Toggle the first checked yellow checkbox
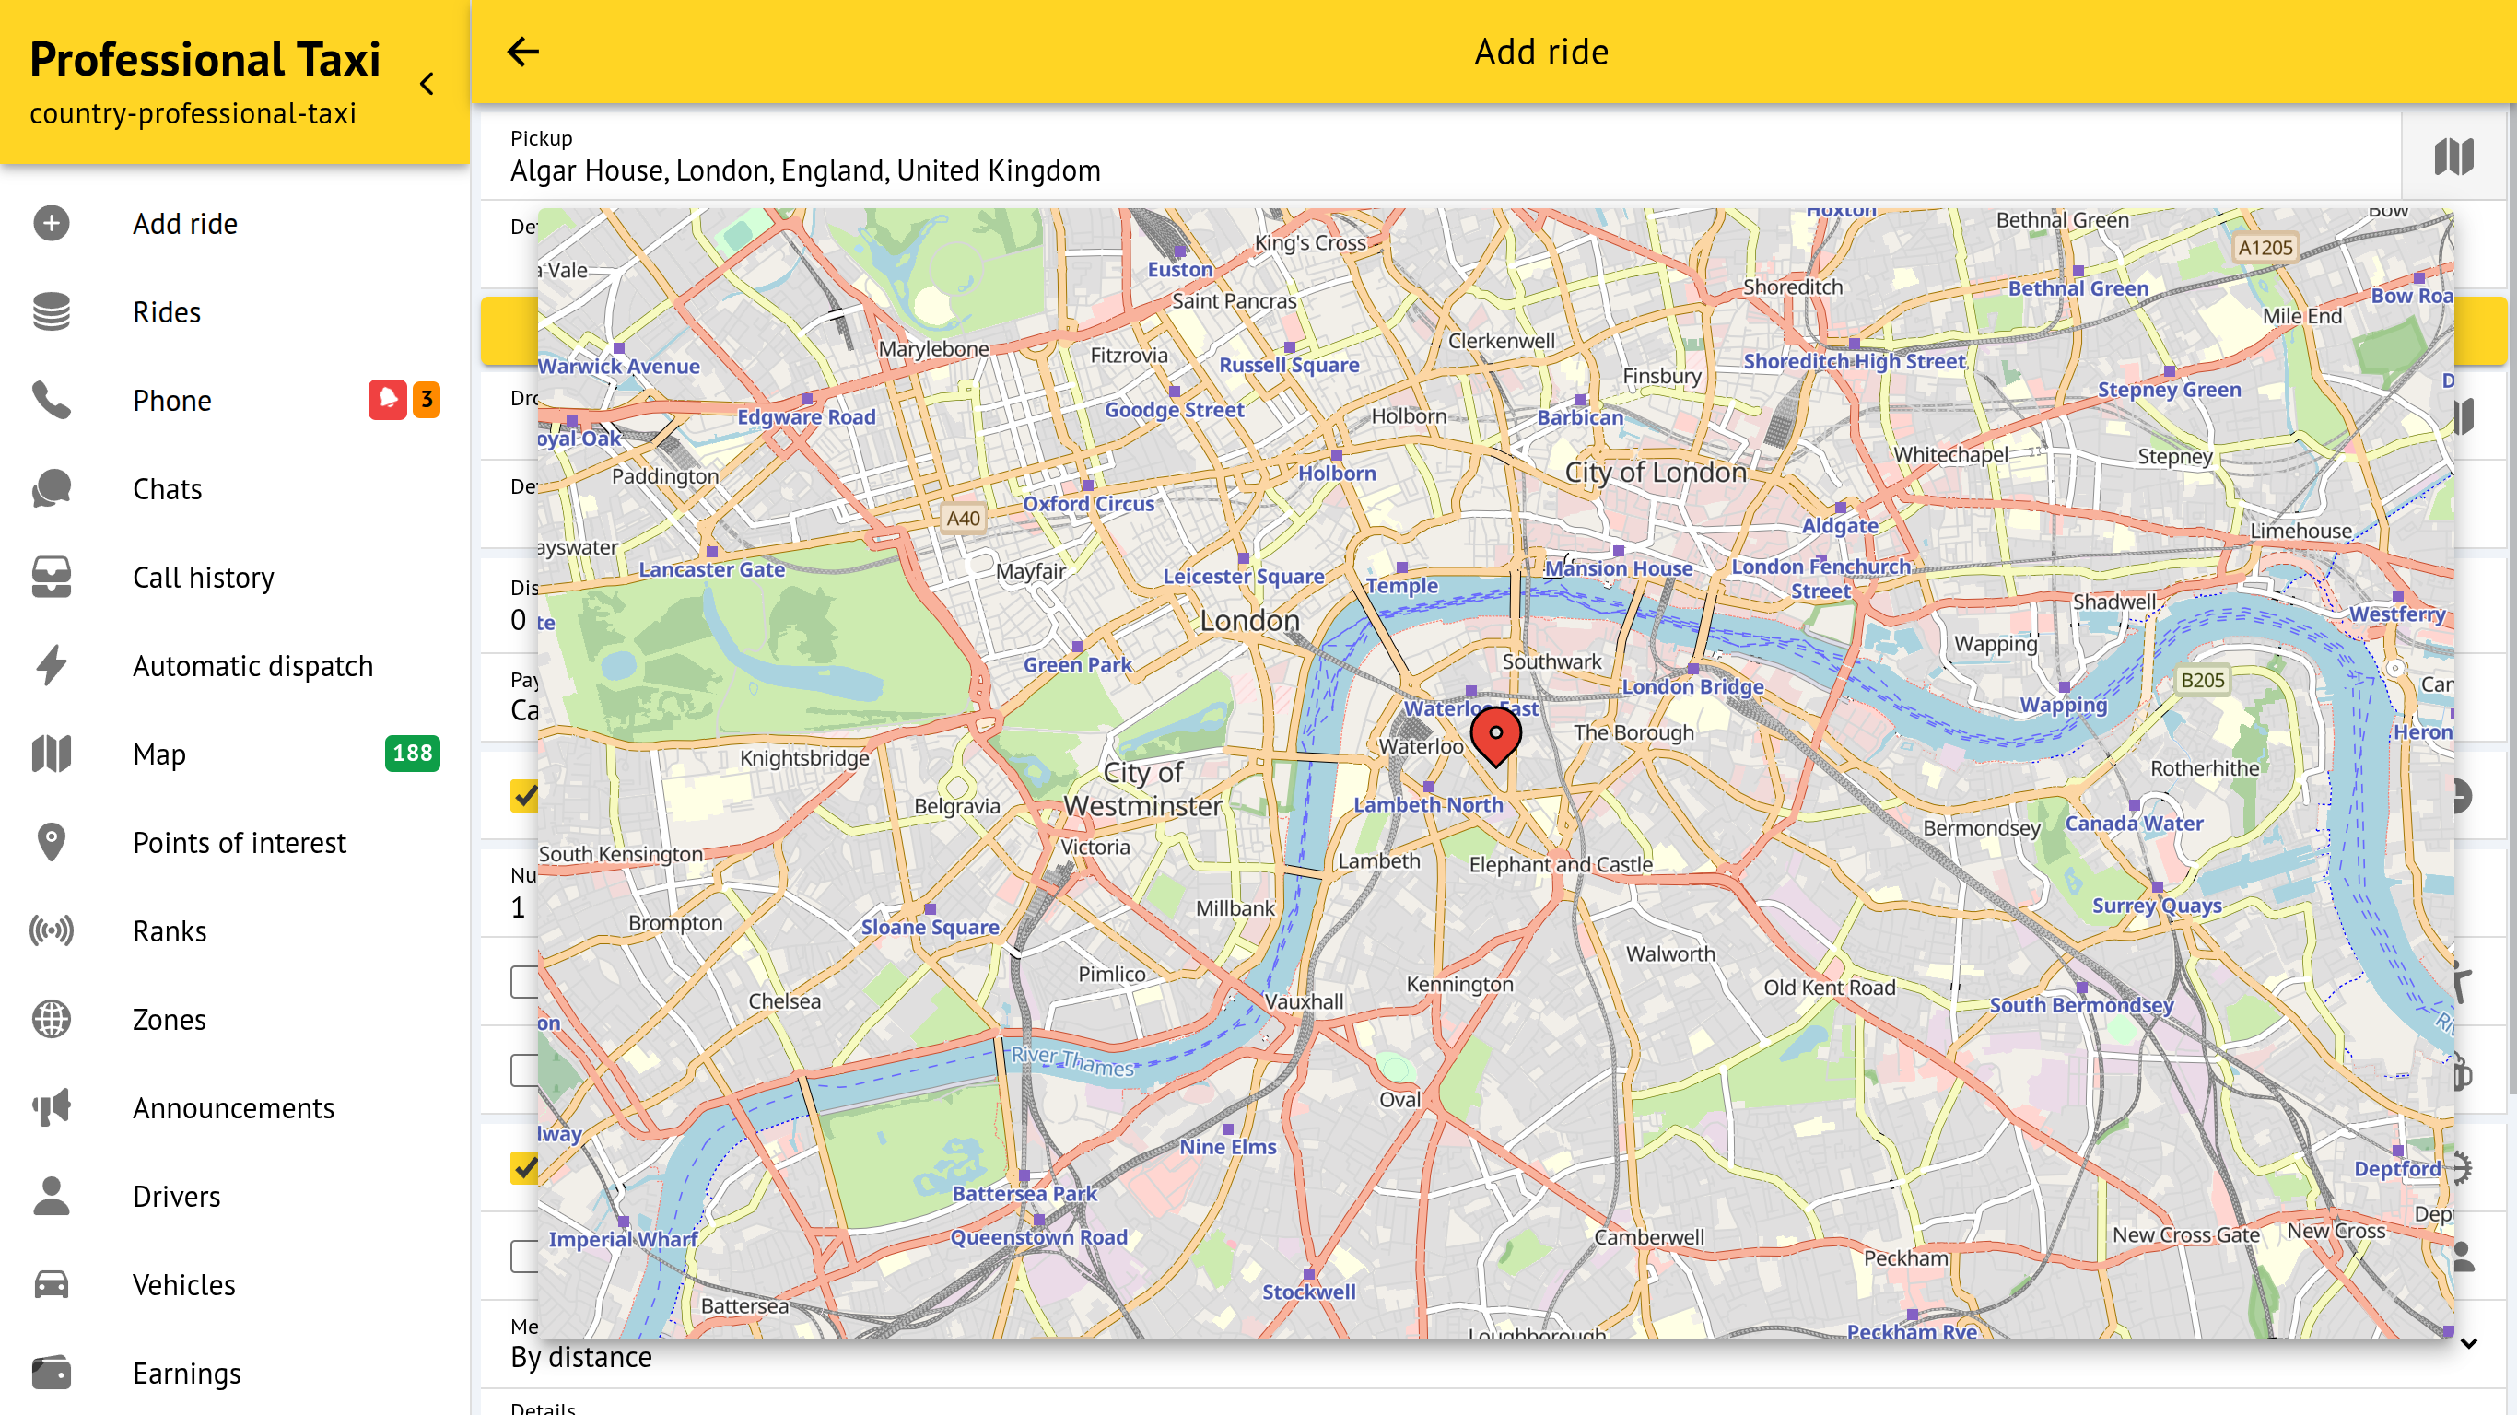 tap(525, 795)
